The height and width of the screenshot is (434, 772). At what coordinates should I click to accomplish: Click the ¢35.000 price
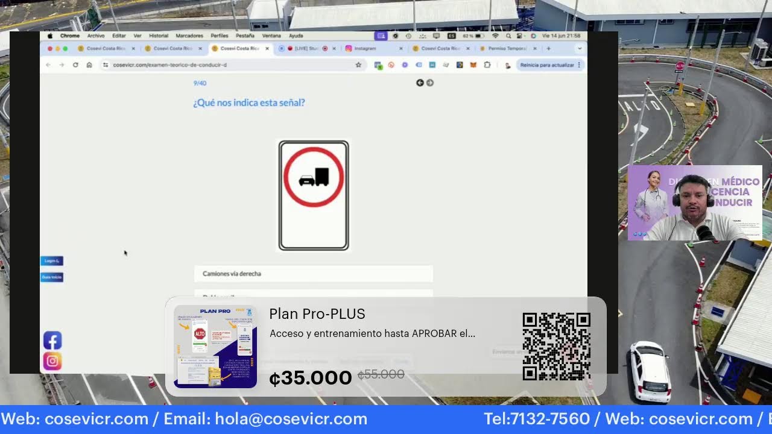[310, 378]
